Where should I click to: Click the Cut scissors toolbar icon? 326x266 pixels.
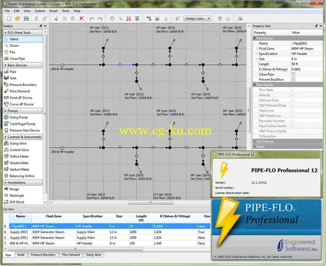click(56, 18)
